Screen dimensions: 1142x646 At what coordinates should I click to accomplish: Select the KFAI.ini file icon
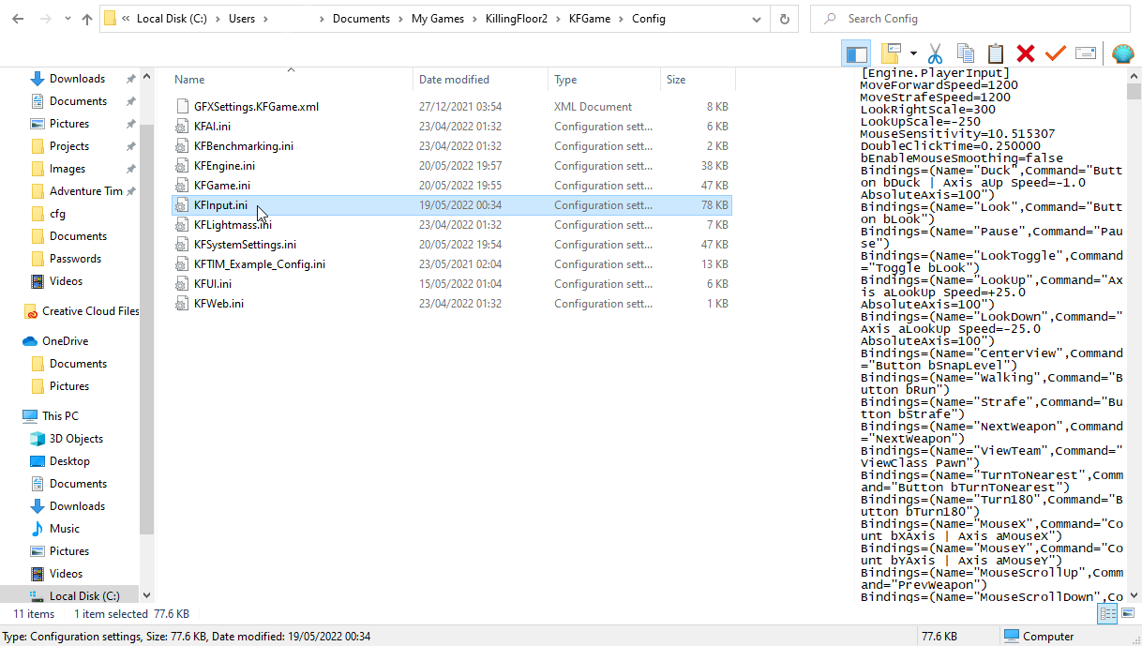click(183, 127)
